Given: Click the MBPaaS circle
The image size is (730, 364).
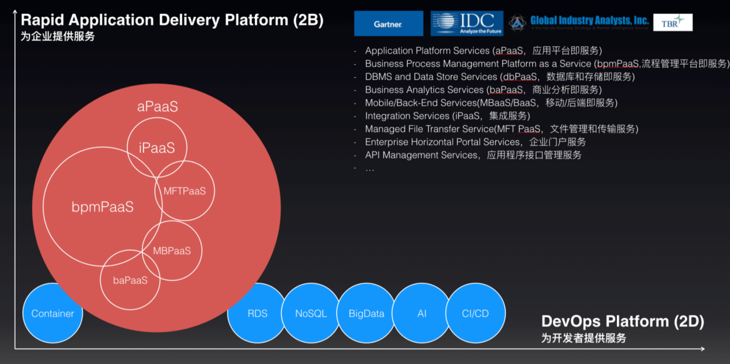Looking at the screenshot, I should pyautogui.click(x=172, y=251).
